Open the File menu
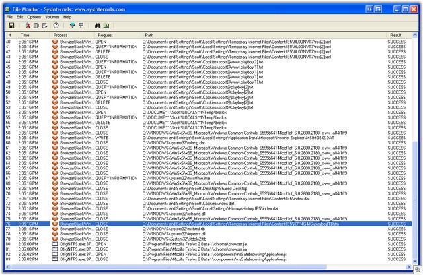The height and width of the screenshot is (275, 423). [9, 17]
